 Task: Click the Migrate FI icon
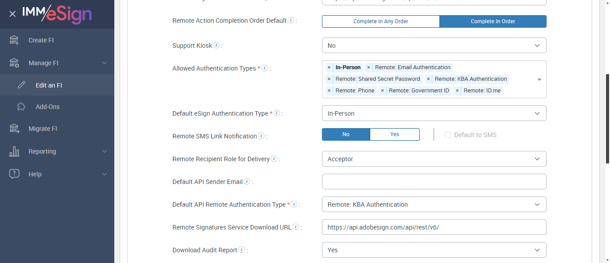14,129
